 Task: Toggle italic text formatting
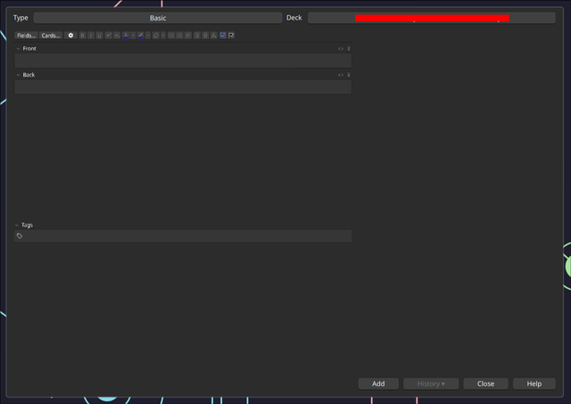point(91,36)
